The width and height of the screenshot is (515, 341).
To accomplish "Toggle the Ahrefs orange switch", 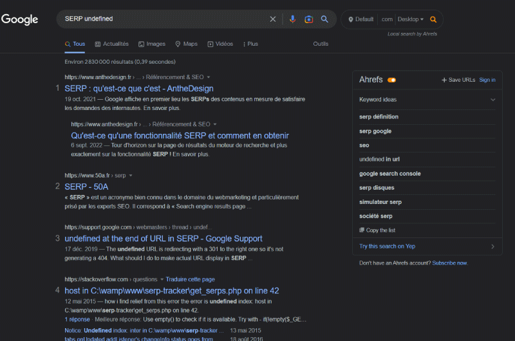I will coord(391,80).
